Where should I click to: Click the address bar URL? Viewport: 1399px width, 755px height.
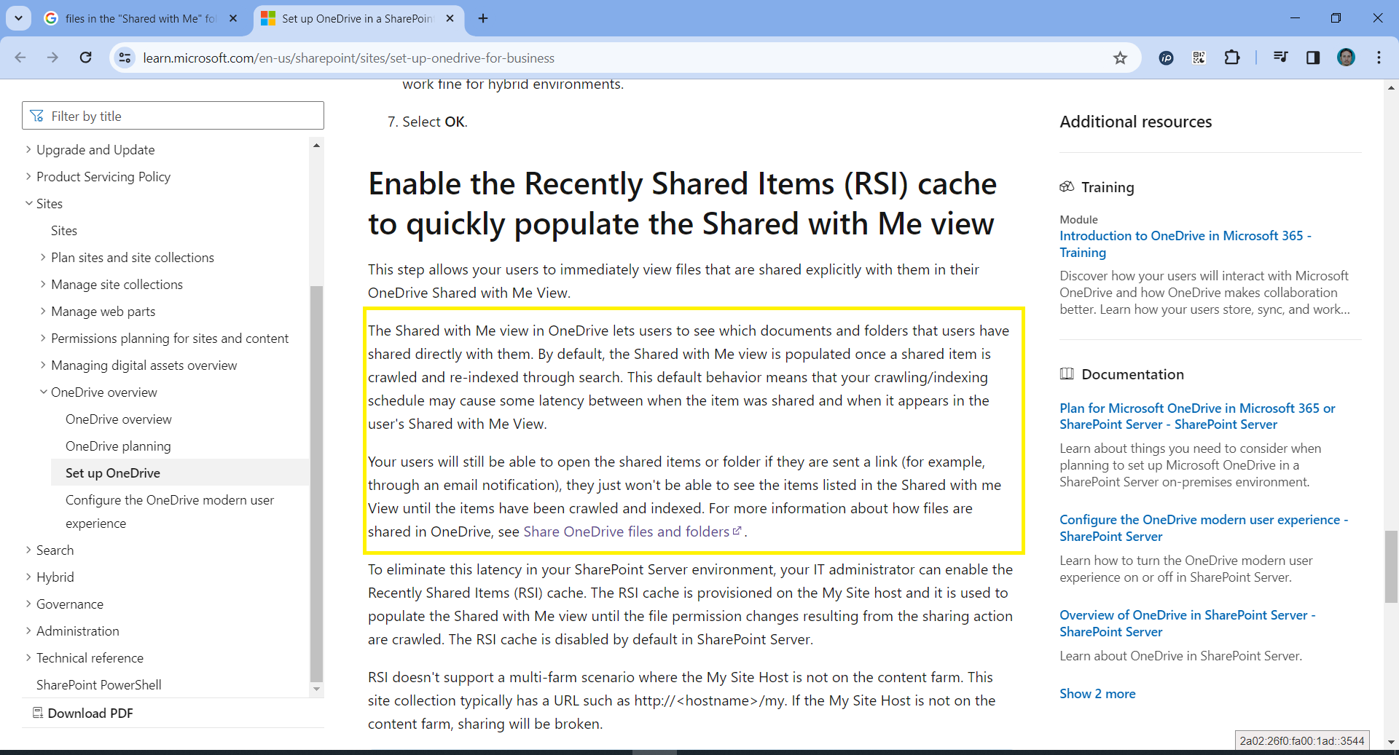pyautogui.click(x=348, y=58)
